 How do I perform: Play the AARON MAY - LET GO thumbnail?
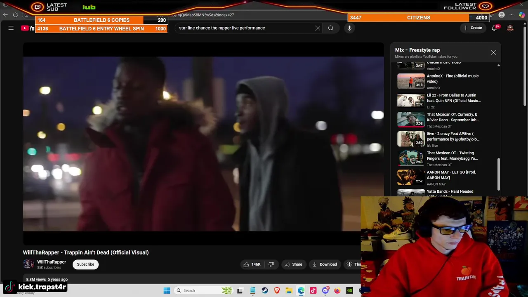(411, 177)
